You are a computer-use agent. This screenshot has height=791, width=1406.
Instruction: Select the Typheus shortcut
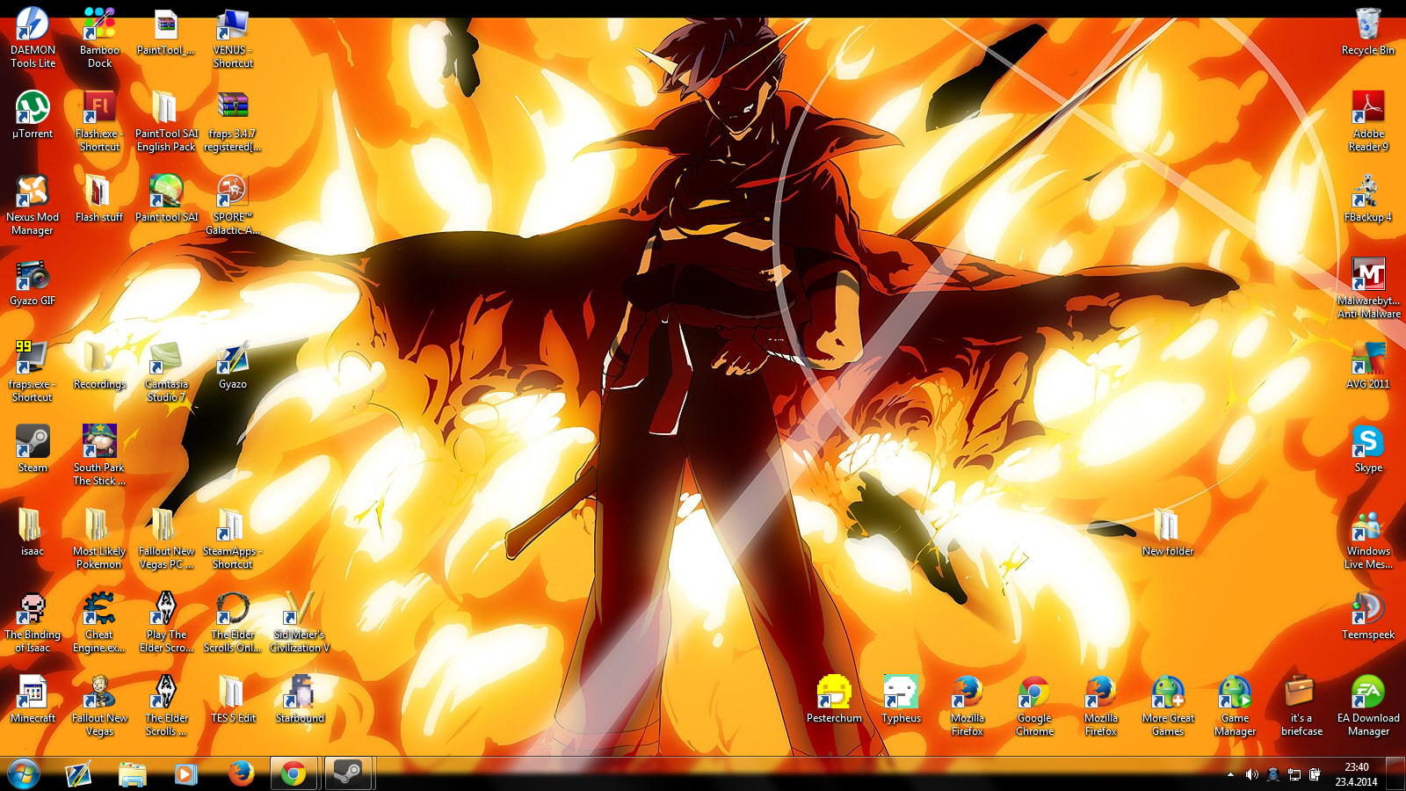[901, 700]
